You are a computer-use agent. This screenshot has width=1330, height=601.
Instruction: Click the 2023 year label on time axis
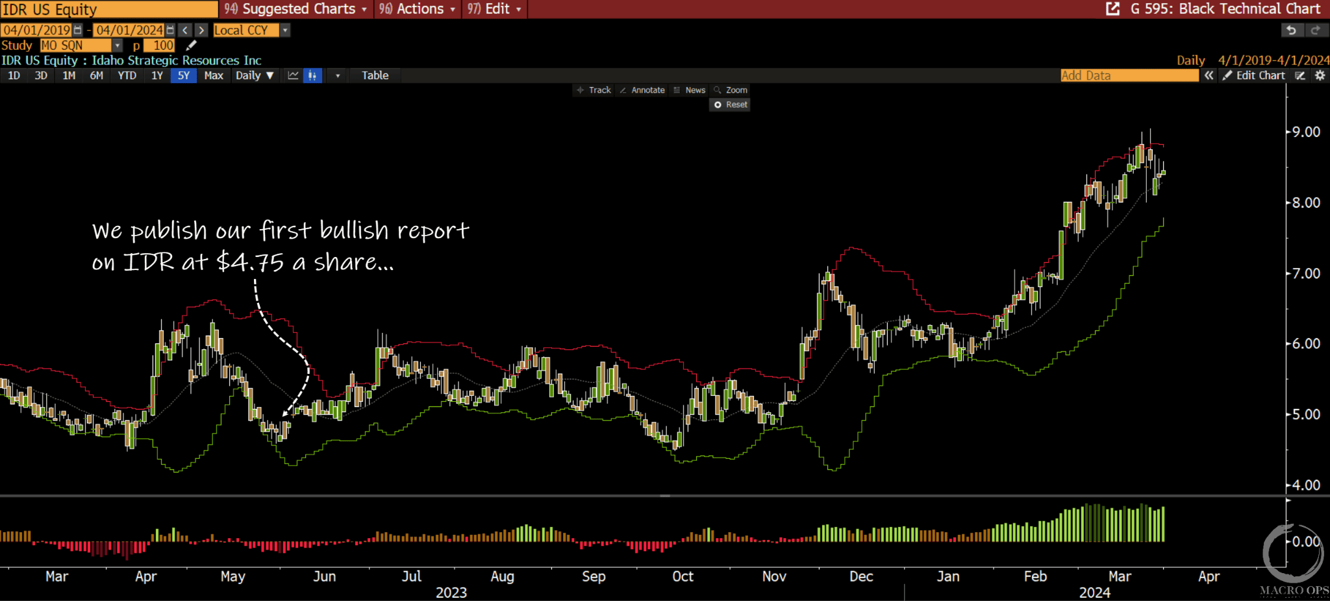pyautogui.click(x=451, y=593)
